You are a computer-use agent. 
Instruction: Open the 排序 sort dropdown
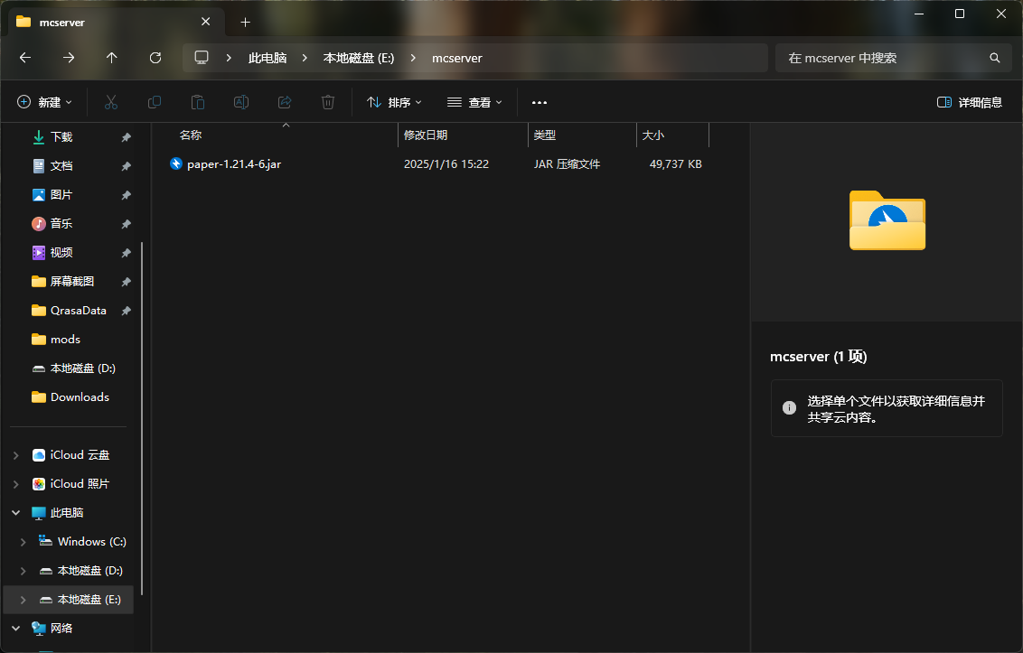[394, 103]
